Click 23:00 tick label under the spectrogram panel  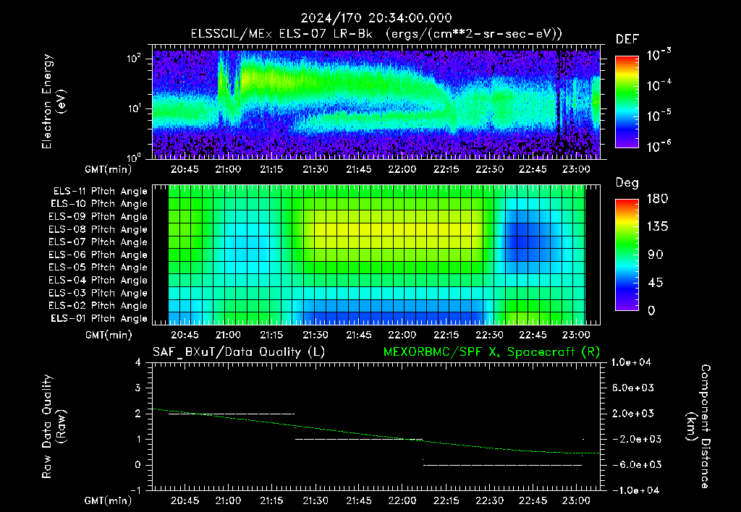[576, 169]
